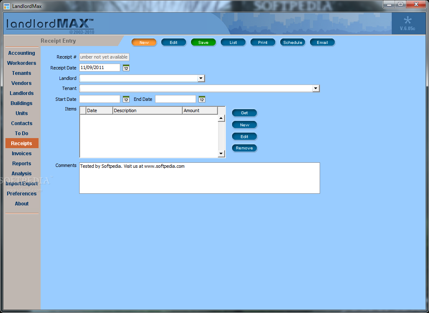429x313 pixels.
Task: Remove selected item from Items table
Action: click(244, 148)
